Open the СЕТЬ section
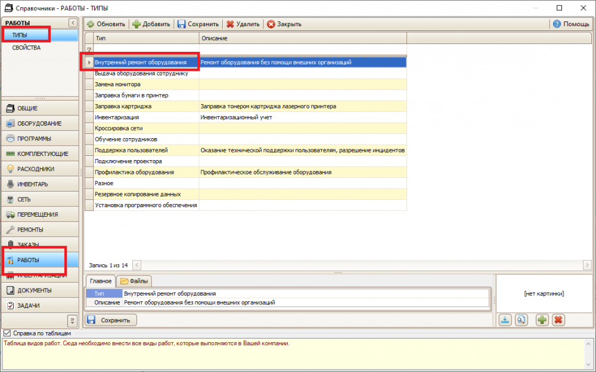Image resolution: width=596 pixels, height=372 pixels. click(x=41, y=199)
